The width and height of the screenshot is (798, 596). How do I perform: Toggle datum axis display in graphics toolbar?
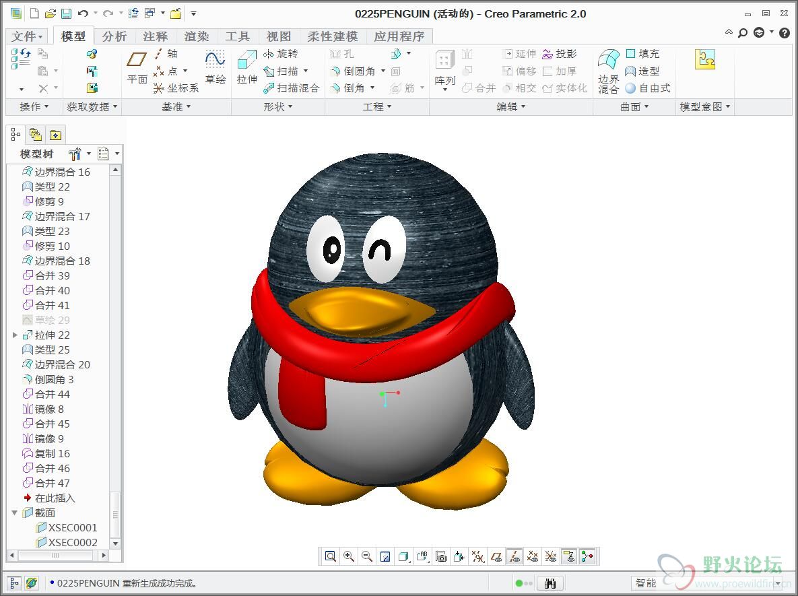514,556
